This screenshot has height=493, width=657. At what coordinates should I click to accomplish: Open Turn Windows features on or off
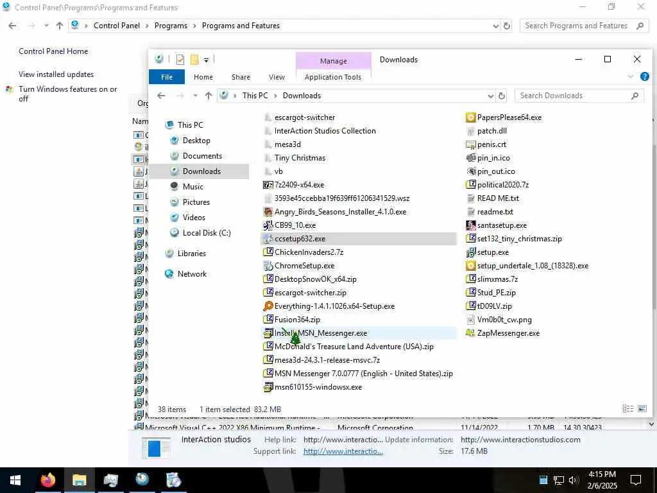tap(68, 94)
